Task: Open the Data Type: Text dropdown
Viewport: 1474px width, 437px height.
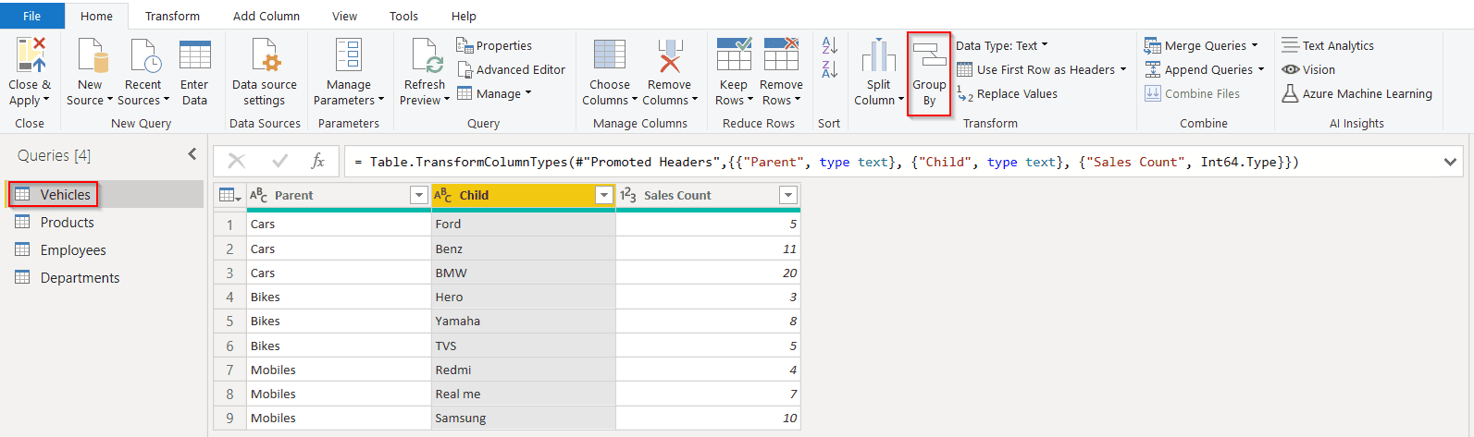Action: (1002, 45)
